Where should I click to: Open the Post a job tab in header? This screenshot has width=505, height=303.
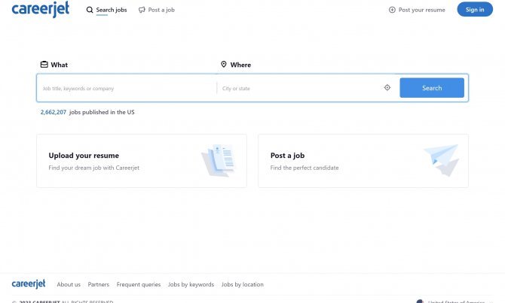(x=157, y=10)
